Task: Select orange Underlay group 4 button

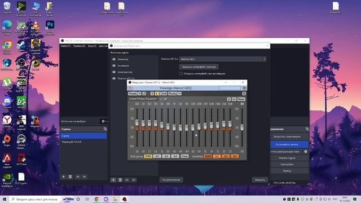Action: pyautogui.click(x=235, y=156)
